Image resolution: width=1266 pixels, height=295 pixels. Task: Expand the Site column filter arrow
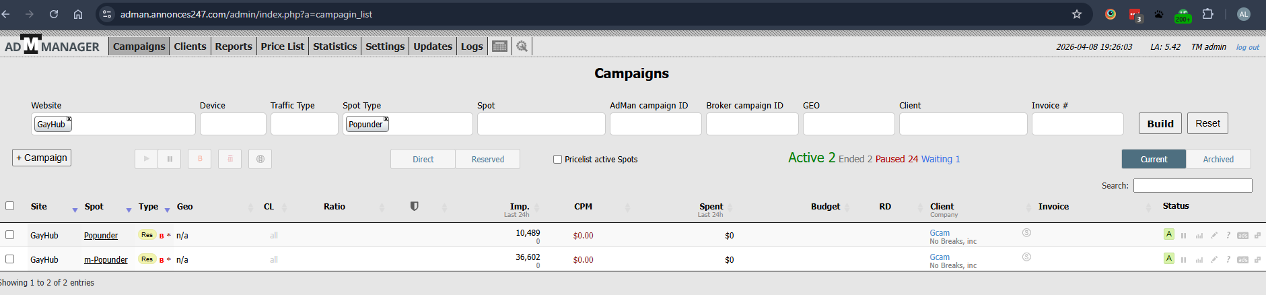tap(75, 210)
